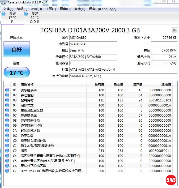Select the F: drive status orb
The height and width of the screenshot is (188, 179).
[3, 14]
